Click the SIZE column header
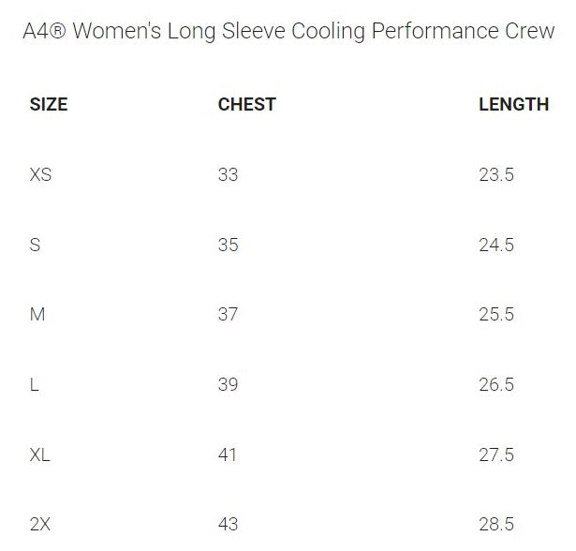The height and width of the screenshot is (551, 576). tap(49, 104)
